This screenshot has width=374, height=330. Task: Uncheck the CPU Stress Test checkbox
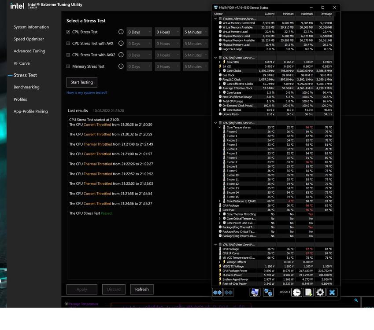tap(68, 32)
